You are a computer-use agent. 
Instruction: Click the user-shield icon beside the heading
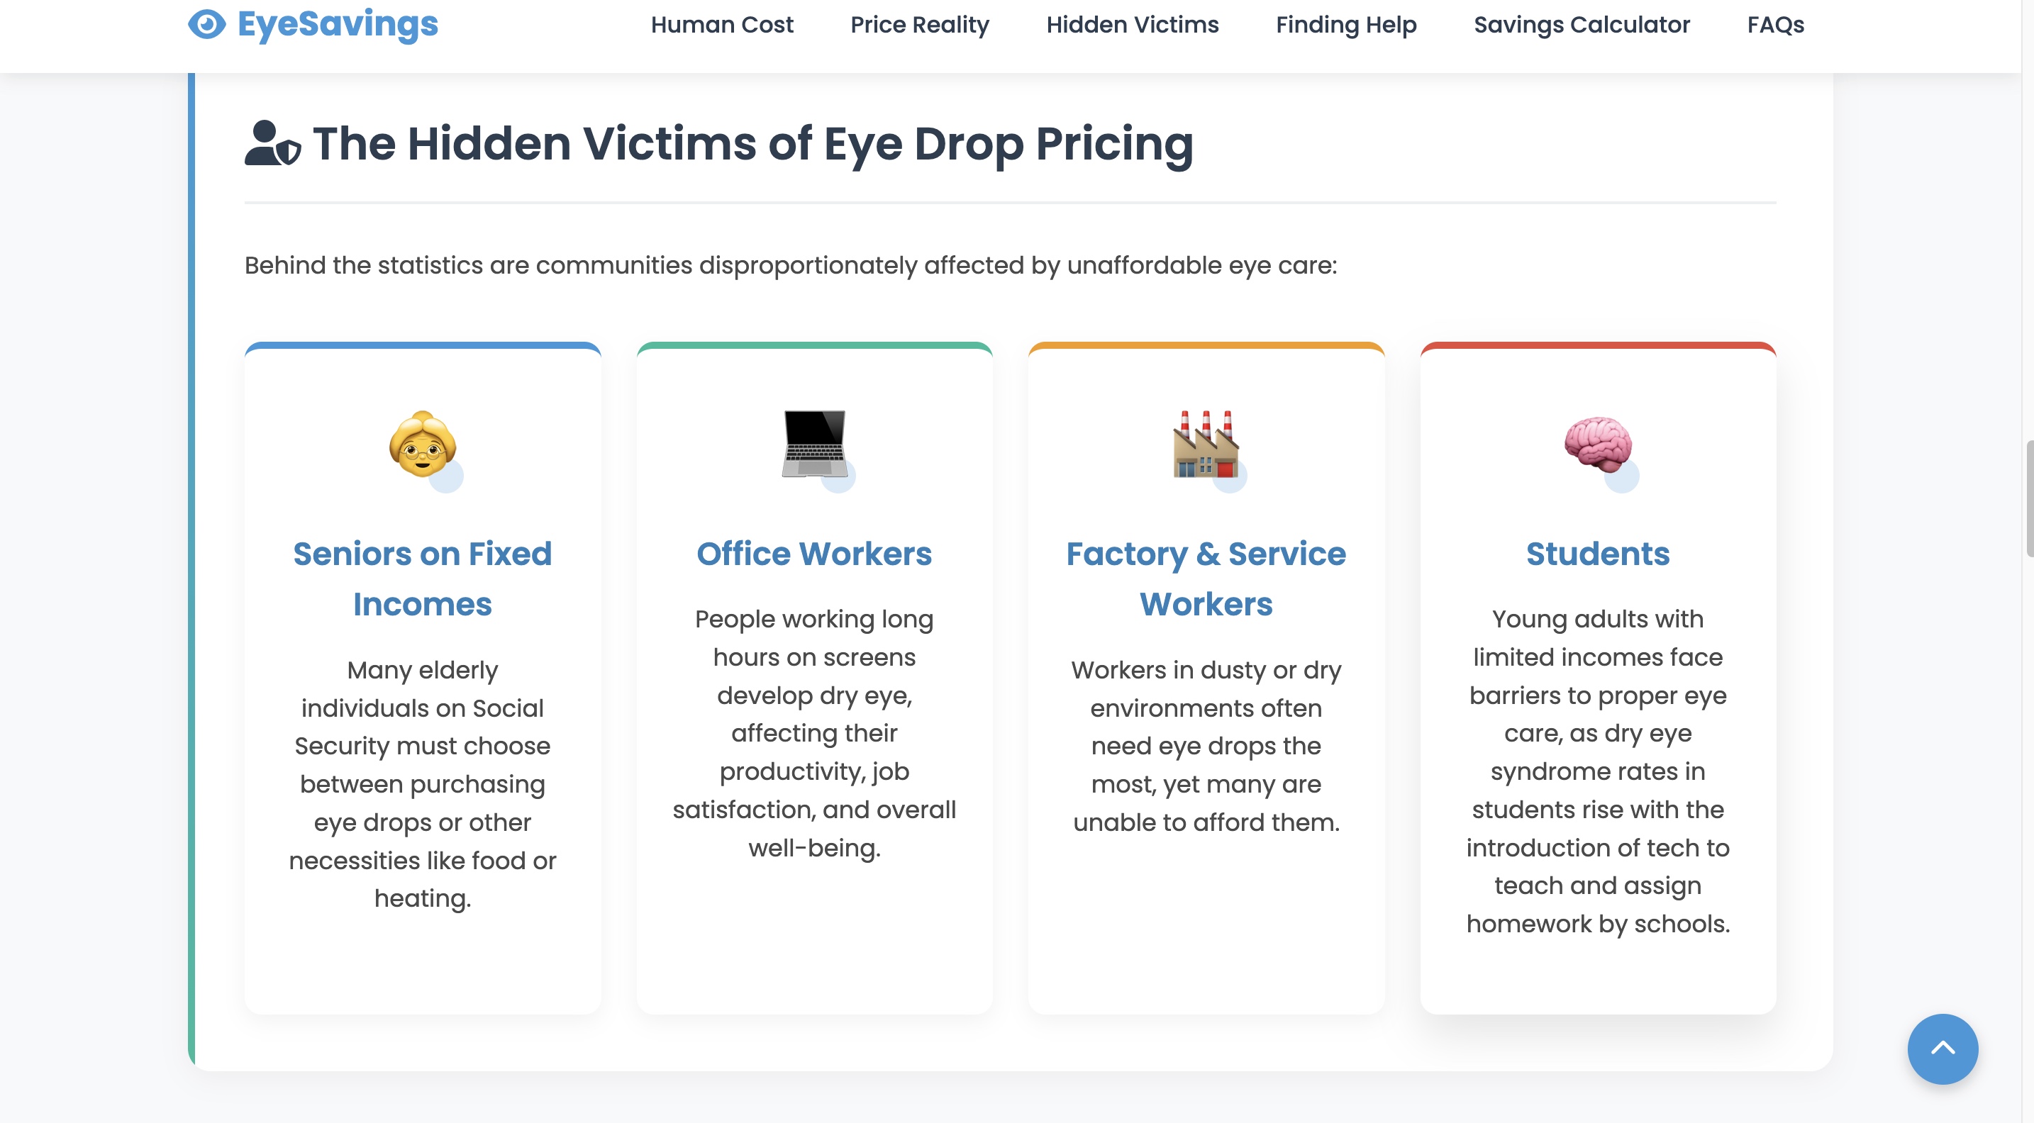(x=272, y=144)
